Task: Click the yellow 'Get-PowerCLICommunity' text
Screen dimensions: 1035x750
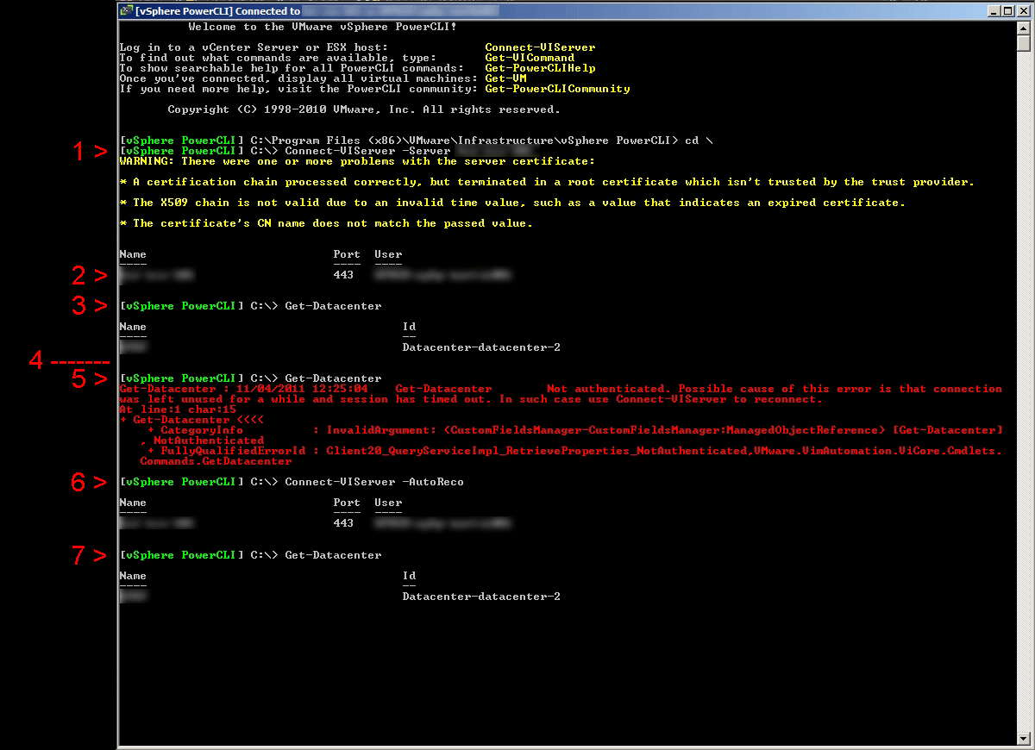Action: (x=557, y=89)
